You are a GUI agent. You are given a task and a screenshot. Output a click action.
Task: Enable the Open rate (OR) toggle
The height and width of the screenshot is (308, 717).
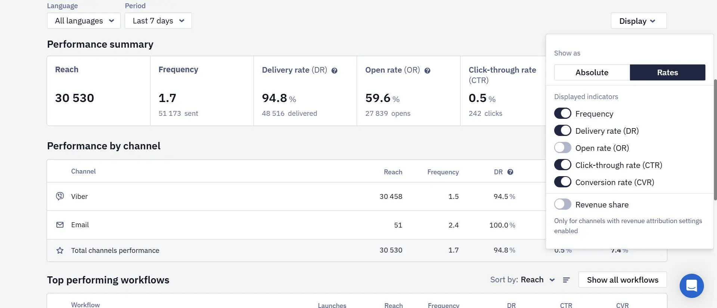pyautogui.click(x=562, y=148)
